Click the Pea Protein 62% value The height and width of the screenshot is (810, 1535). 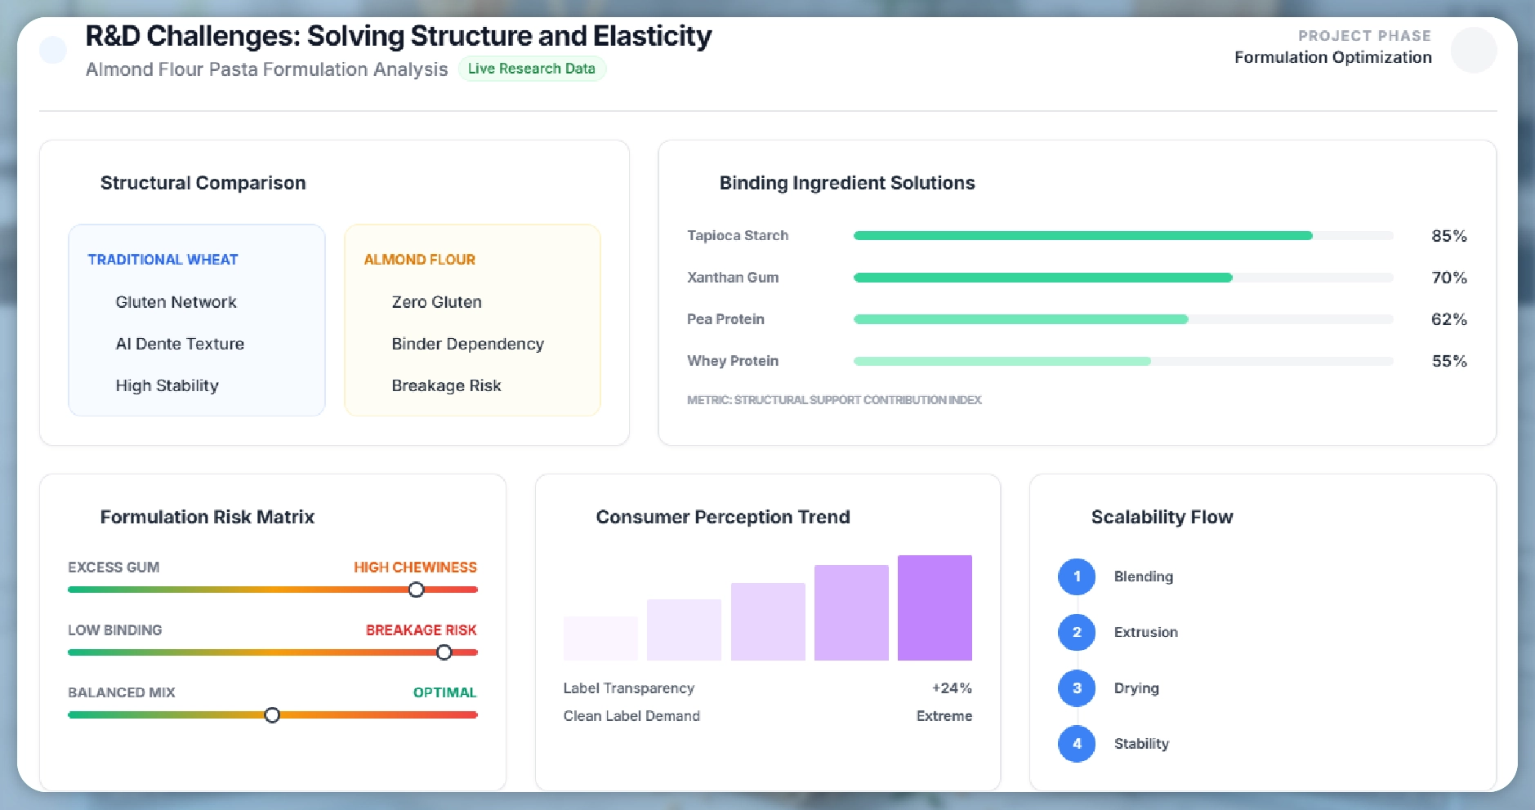pyautogui.click(x=1448, y=319)
